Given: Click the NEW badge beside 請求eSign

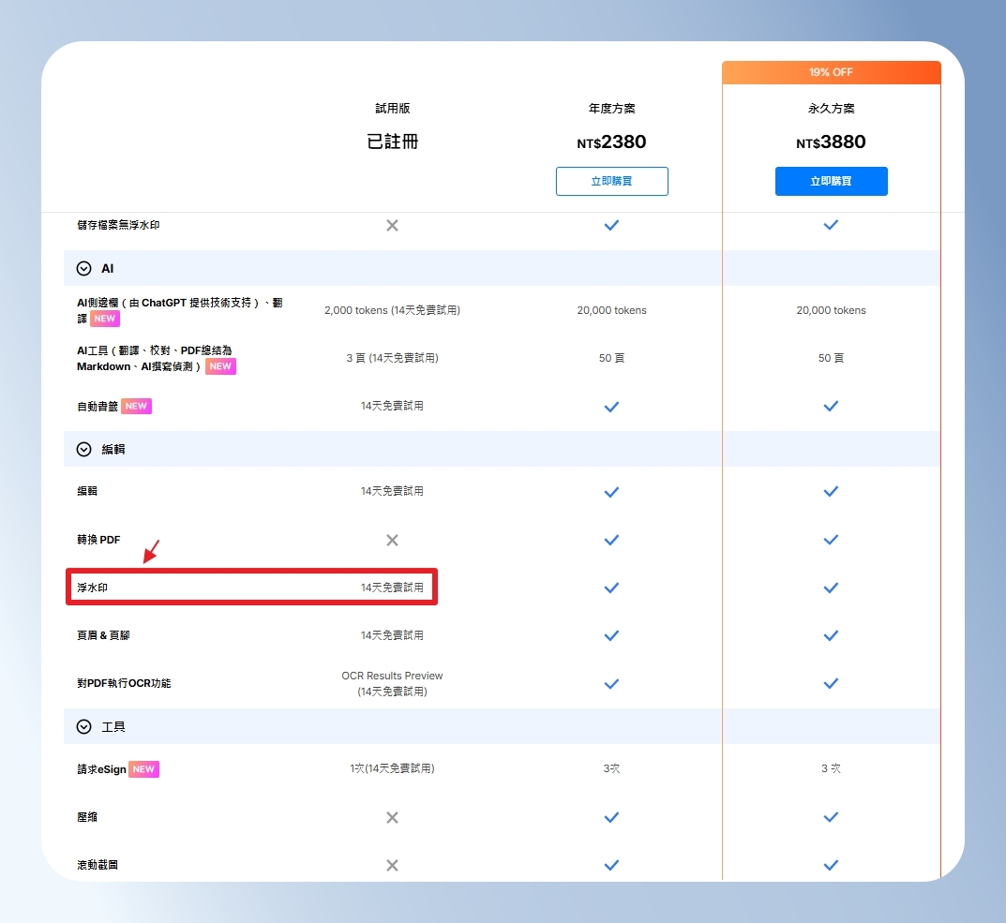Looking at the screenshot, I should click(143, 769).
